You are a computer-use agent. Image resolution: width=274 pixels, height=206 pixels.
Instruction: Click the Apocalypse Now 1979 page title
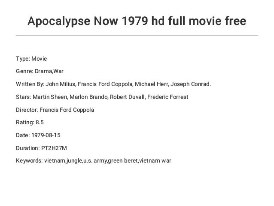click(x=137, y=22)
